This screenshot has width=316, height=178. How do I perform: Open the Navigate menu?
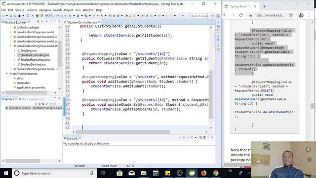point(45,10)
